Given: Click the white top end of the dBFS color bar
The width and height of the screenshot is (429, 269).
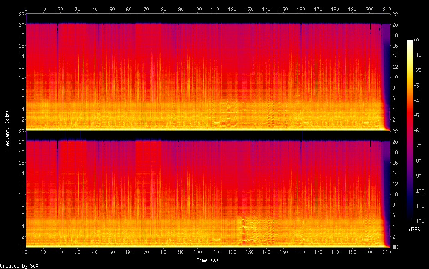Looking at the screenshot, I should click(410, 42).
